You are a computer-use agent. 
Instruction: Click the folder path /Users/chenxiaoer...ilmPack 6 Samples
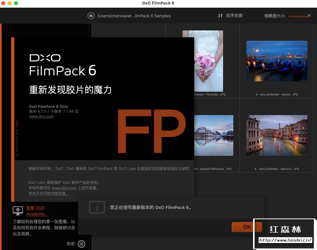point(134,16)
